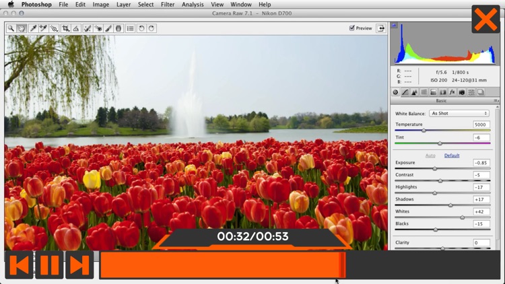The width and height of the screenshot is (505, 284).
Task: Select the Zoom tool in Camera Raw toolbar
Action: coord(11,28)
